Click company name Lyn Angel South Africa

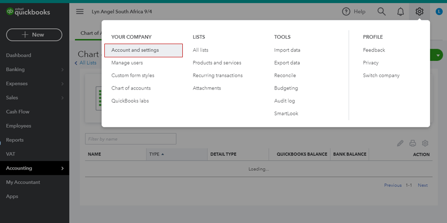point(122,12)
